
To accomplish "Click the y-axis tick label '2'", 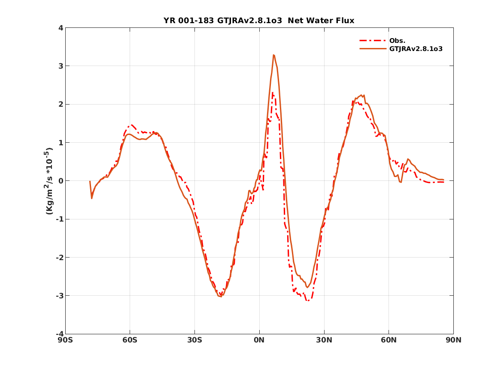I will pyautogui.click(x=61, y=104).
